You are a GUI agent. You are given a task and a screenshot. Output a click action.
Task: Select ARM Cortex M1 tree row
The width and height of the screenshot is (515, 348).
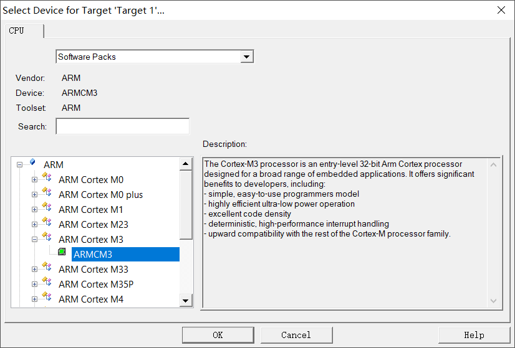90,210
